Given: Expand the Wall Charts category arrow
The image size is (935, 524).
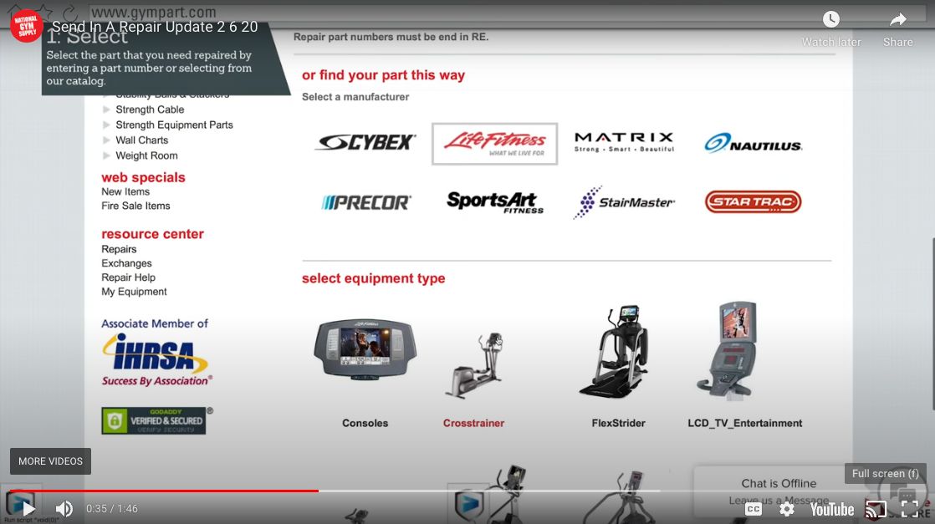Looking at the screenshot, I should (106, 140).
